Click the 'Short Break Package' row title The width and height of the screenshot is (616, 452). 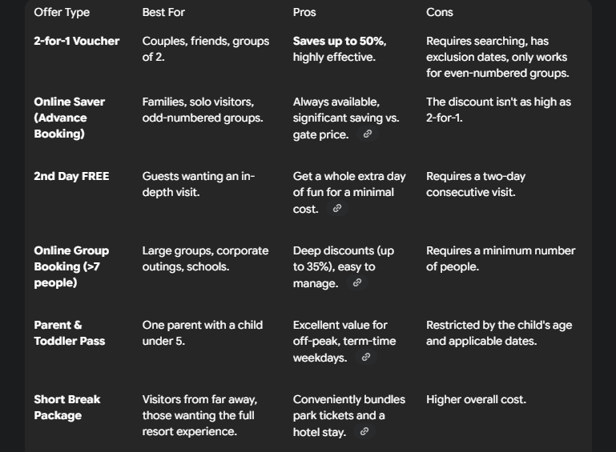coord(67,407)
